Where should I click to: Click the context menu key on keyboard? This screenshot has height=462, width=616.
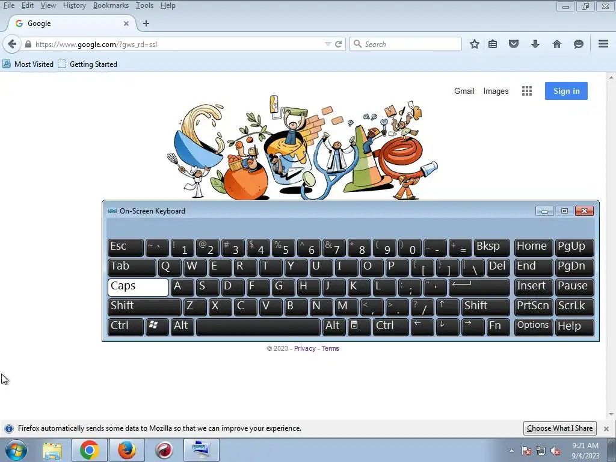[x=358, y=327]
